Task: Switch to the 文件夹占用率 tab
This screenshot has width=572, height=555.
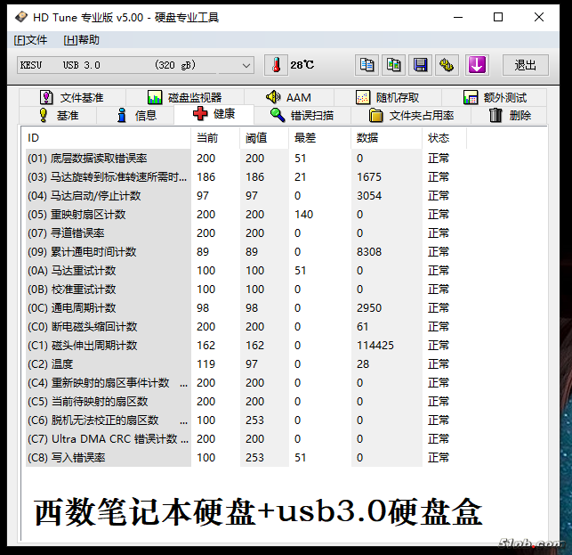Action: pyautogui.click(x=411, y=116)
